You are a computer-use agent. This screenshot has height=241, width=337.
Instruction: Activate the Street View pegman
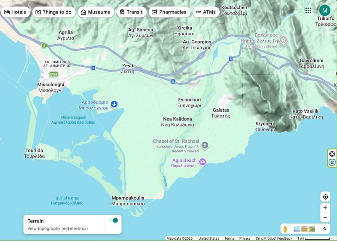coord(285,229)
